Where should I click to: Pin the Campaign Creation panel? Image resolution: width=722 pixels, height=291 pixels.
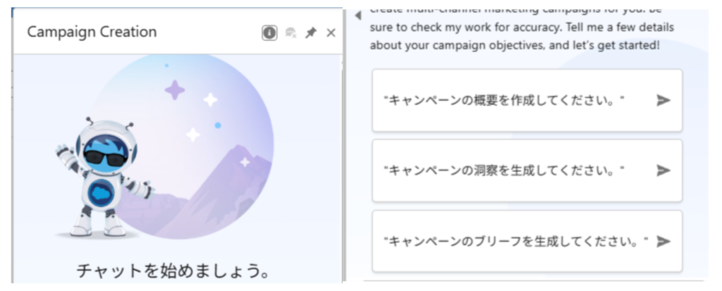pyautogui.click(x=311, y=32)
